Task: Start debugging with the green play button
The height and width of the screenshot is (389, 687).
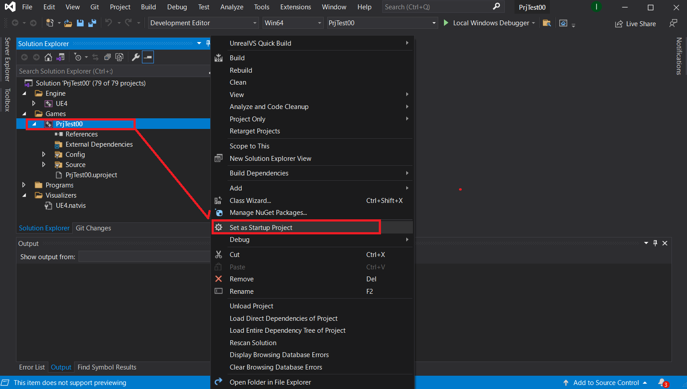Action: 446,23
